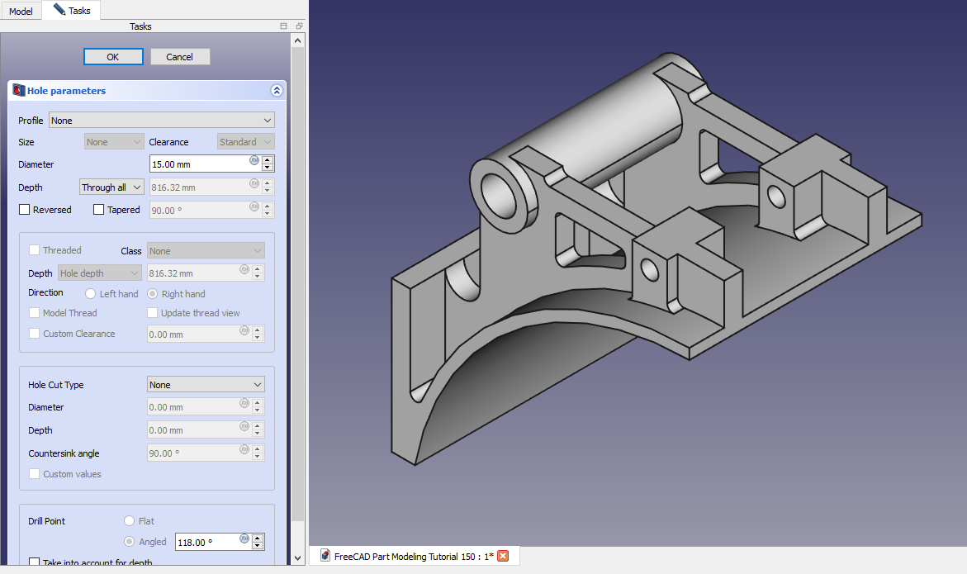Switch to the Model tab
Viewport: 967px width, 574px height.
click(21, 11)
